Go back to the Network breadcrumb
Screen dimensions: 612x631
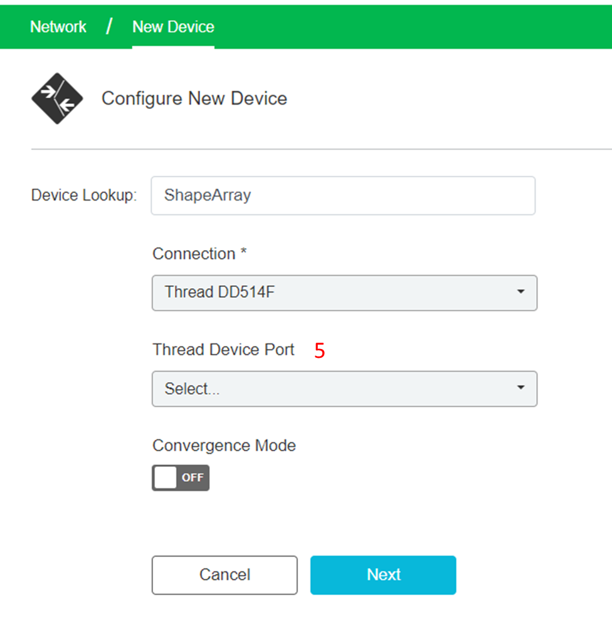(x=58, y=27)
